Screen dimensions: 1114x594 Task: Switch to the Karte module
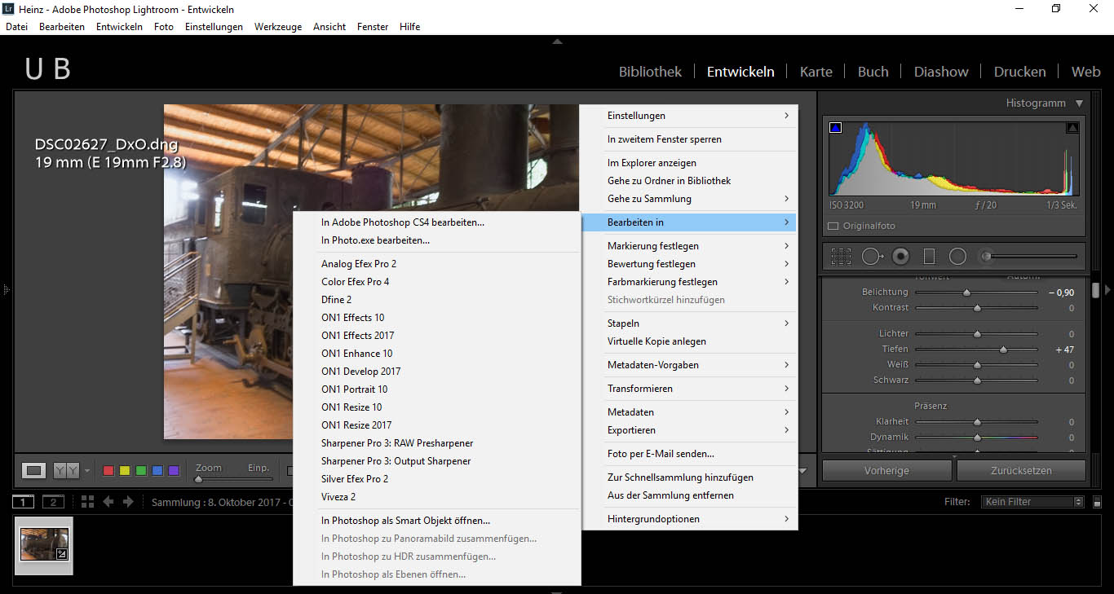point(816,72)
